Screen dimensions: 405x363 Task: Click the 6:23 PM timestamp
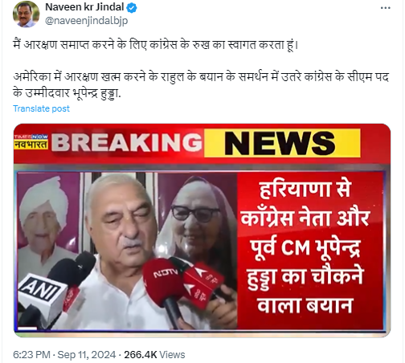(31, 355)
